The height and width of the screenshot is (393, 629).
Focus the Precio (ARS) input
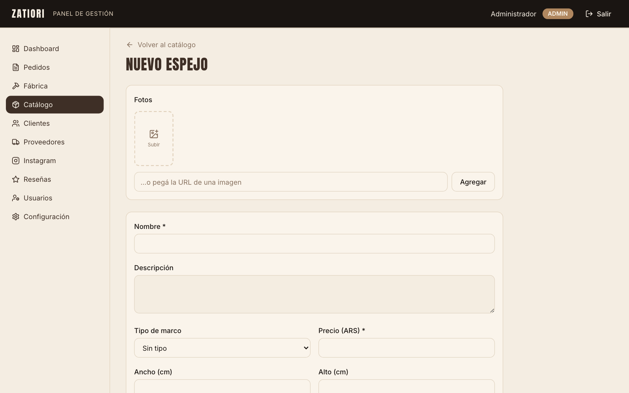pos(407,348)
